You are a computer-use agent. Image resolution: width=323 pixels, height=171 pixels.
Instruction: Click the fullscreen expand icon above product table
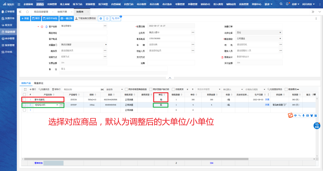25,89
